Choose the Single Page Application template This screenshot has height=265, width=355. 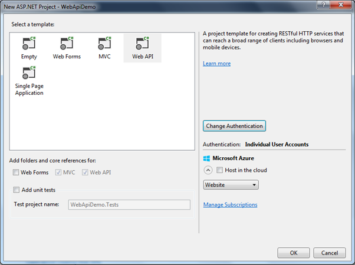click(x=29, y=81)
